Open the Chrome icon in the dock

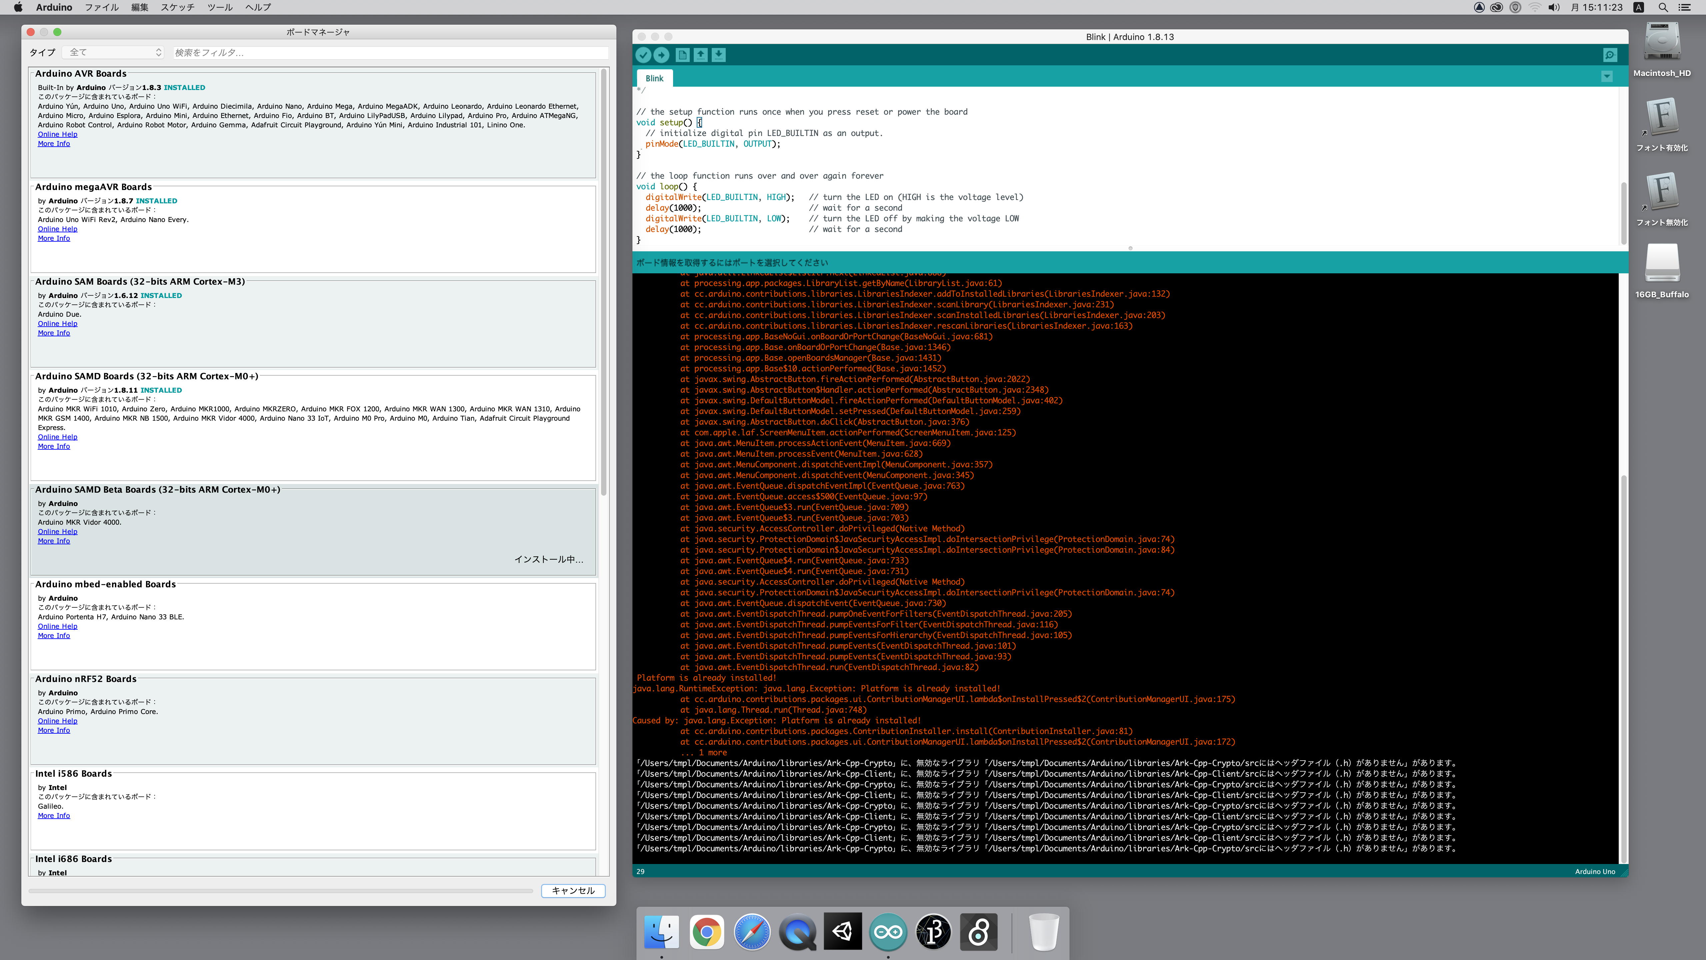click(x=707, y=932)
